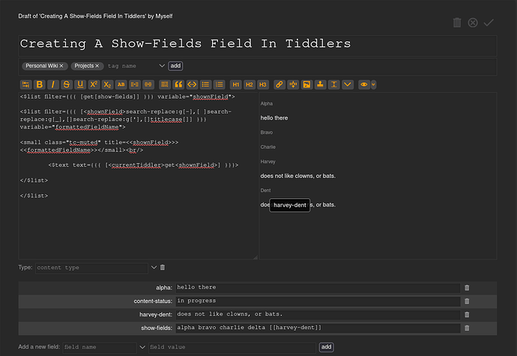Apply superscript formatting
517x356 pixels.
[x=94, y=85]
